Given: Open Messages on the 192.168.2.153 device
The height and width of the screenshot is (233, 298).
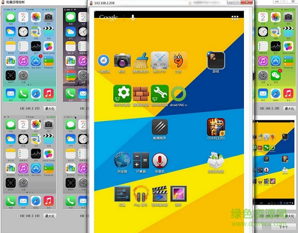Looking at the screenshot, I should (10, 17).
